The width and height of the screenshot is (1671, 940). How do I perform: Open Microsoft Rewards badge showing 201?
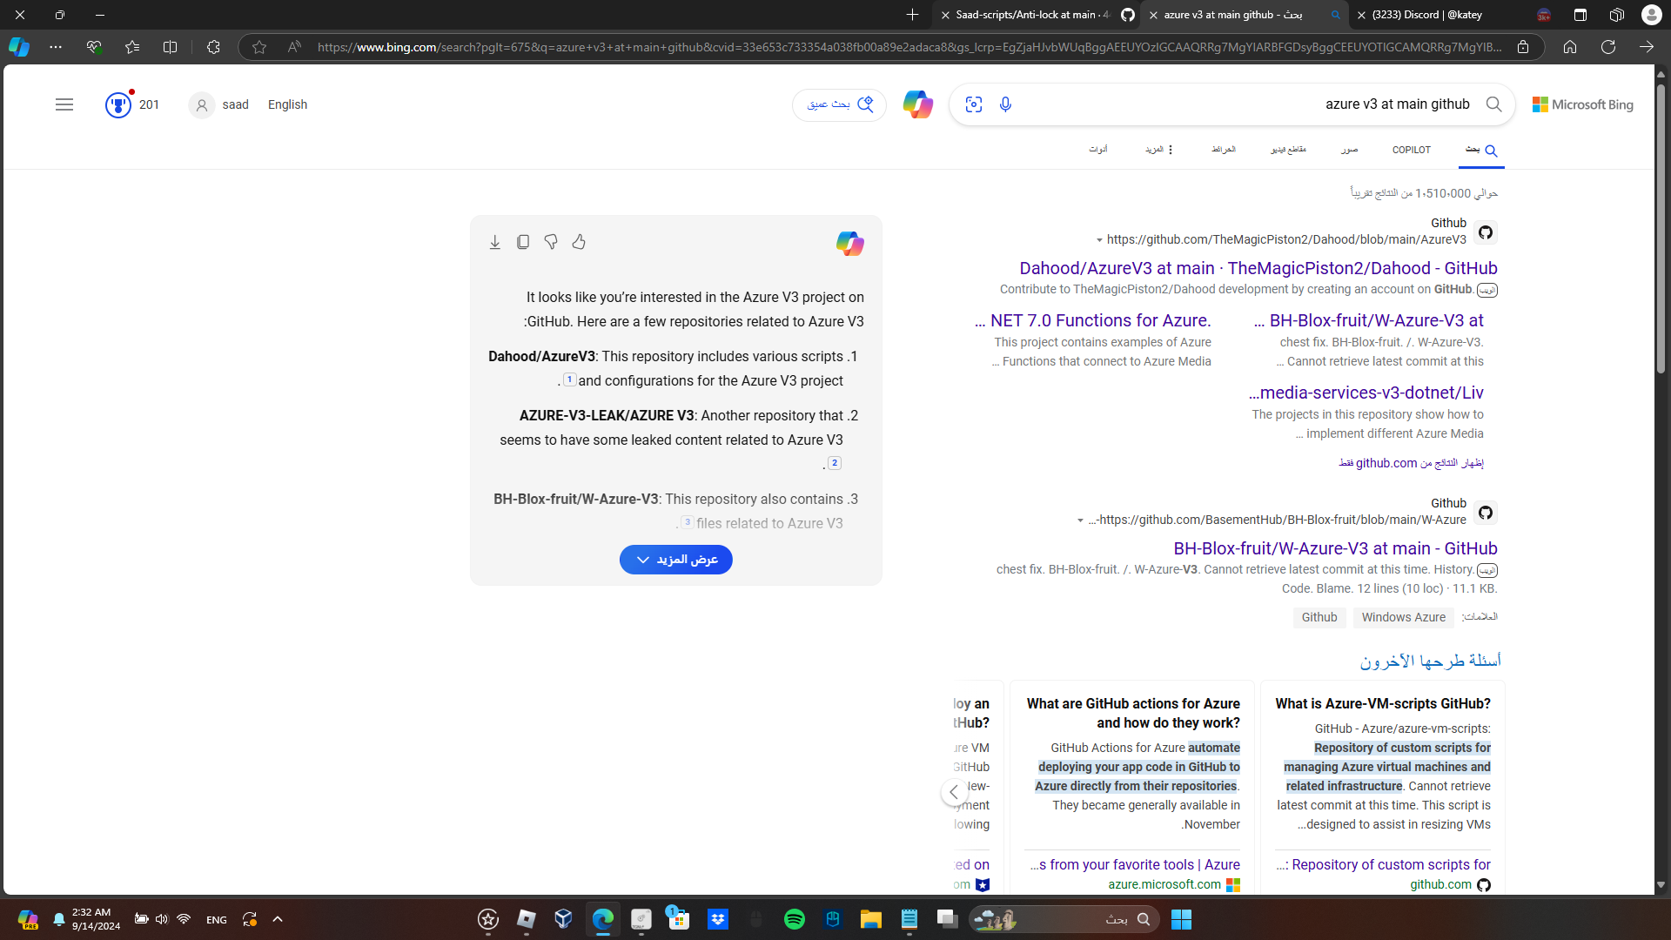(x=132, y=104)
